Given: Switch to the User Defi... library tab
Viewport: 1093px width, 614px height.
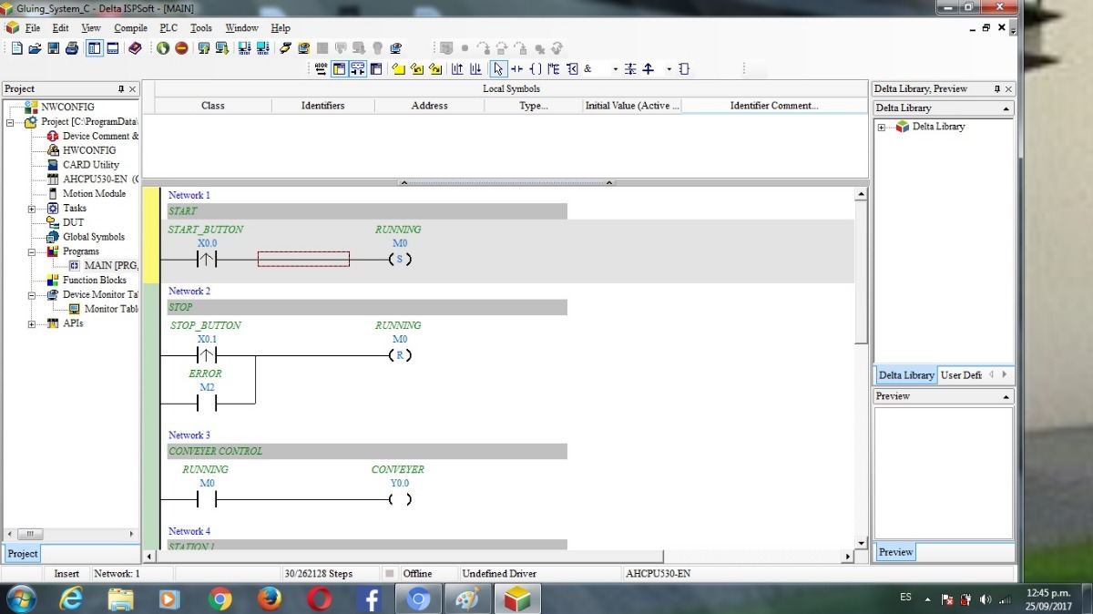Looking at the screenshot, I should pyautogui.click(x=961, y=375).
